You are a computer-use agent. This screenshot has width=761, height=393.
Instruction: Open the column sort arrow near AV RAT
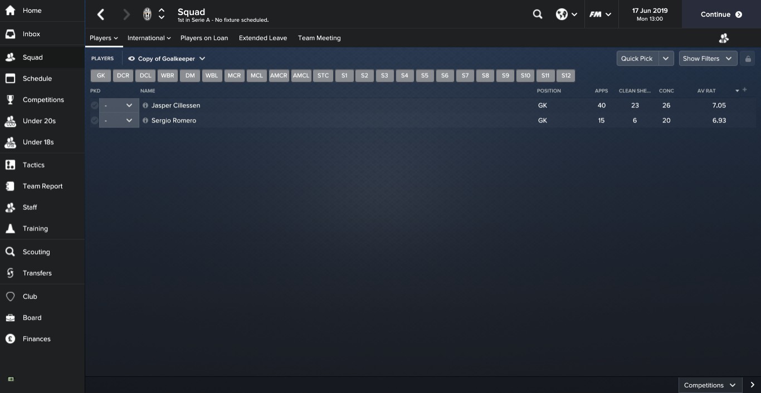coord(737,90)
